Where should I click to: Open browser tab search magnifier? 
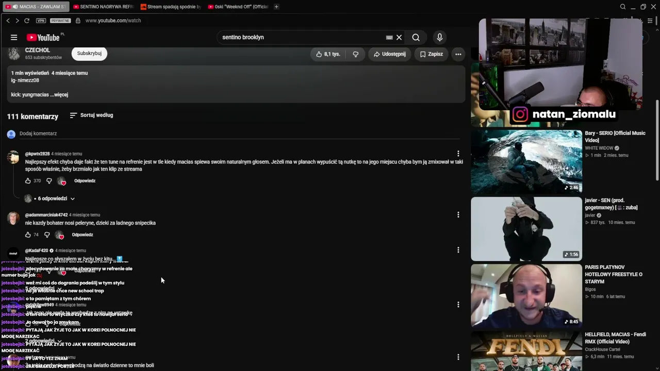coord(623,7)
